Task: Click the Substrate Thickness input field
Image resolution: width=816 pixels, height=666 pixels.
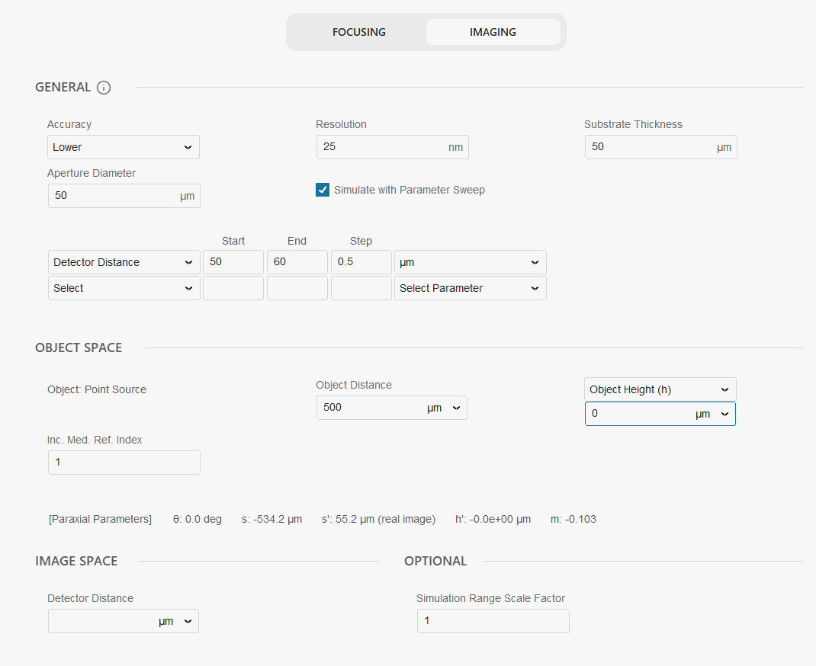Action: (648, 147)
